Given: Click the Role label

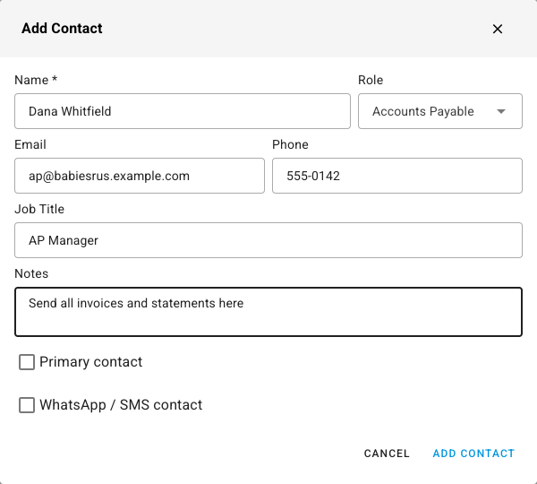Looking at the screenshot, I should 371,80.
